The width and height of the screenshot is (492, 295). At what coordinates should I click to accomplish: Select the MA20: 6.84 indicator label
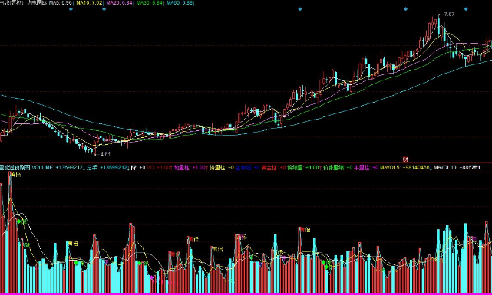pos(120,3)
